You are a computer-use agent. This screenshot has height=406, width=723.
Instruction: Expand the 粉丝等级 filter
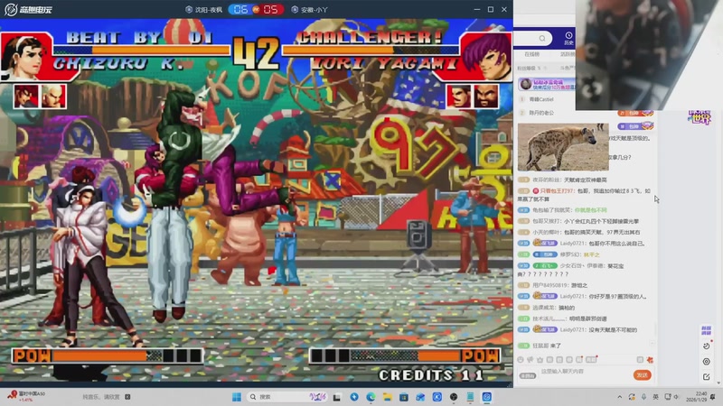tap(531, 69)
